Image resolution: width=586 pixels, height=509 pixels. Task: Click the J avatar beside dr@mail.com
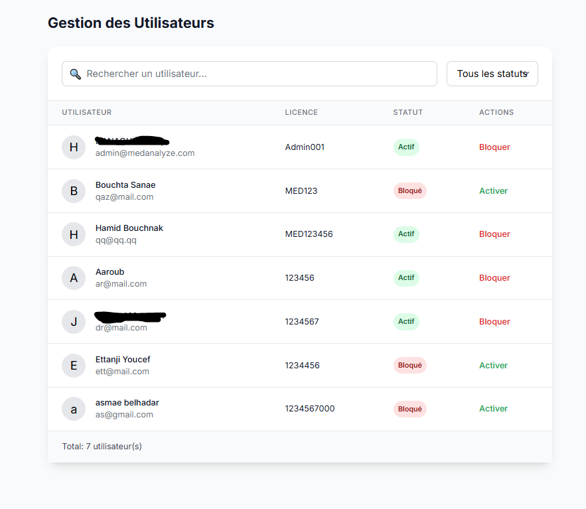tap(74, 322)
